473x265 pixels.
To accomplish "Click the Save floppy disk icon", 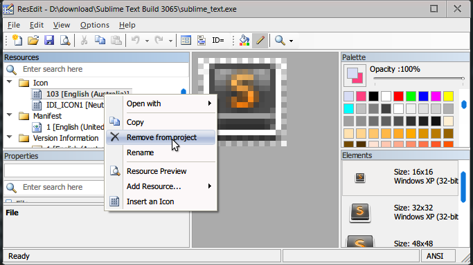I will [49, 40].
